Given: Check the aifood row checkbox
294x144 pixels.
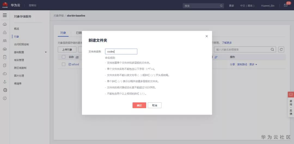Looking at the screenshot, I should [x=63, y=64].
